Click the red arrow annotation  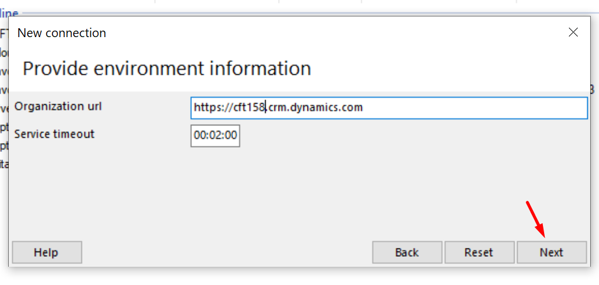pyautogui.click(x=536, y=218)
